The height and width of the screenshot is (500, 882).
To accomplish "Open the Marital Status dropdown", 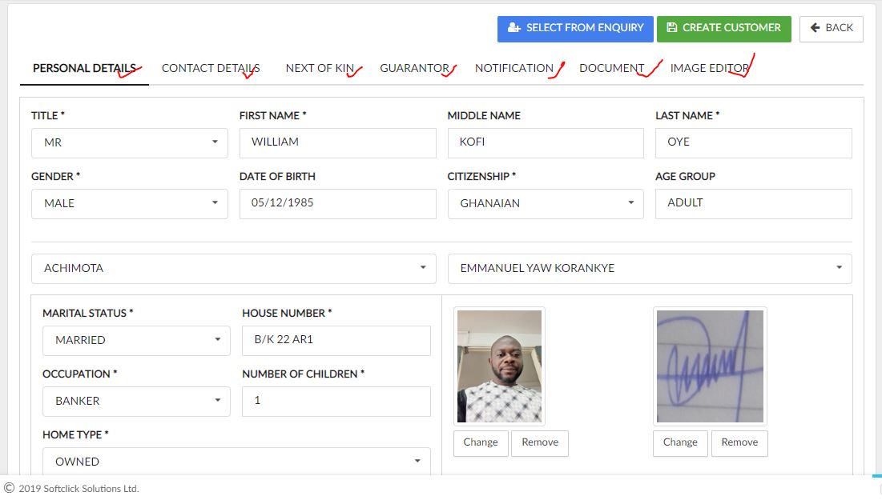I will pos(136,340).
